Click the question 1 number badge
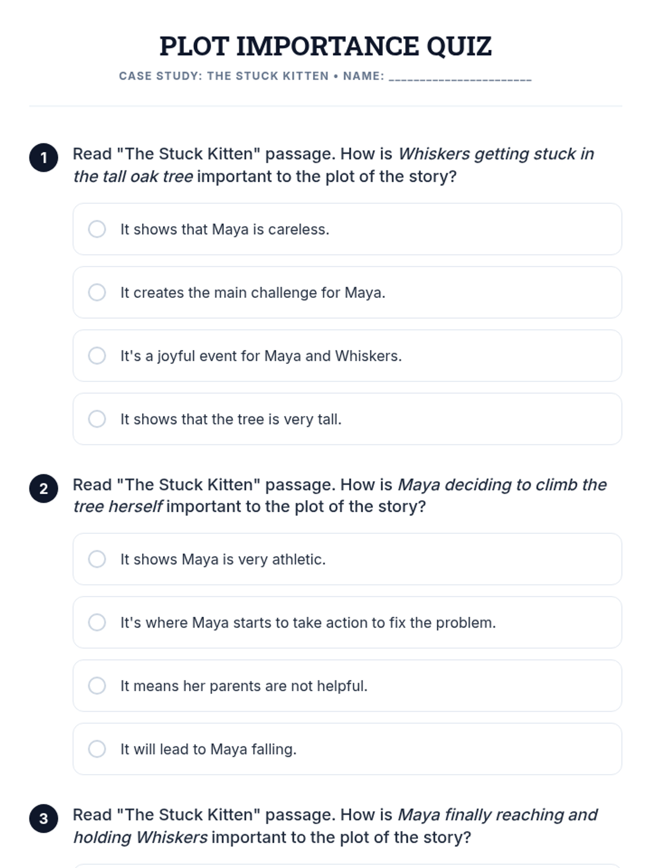Screen dimensions: 651x868 (x=43, y=158)
